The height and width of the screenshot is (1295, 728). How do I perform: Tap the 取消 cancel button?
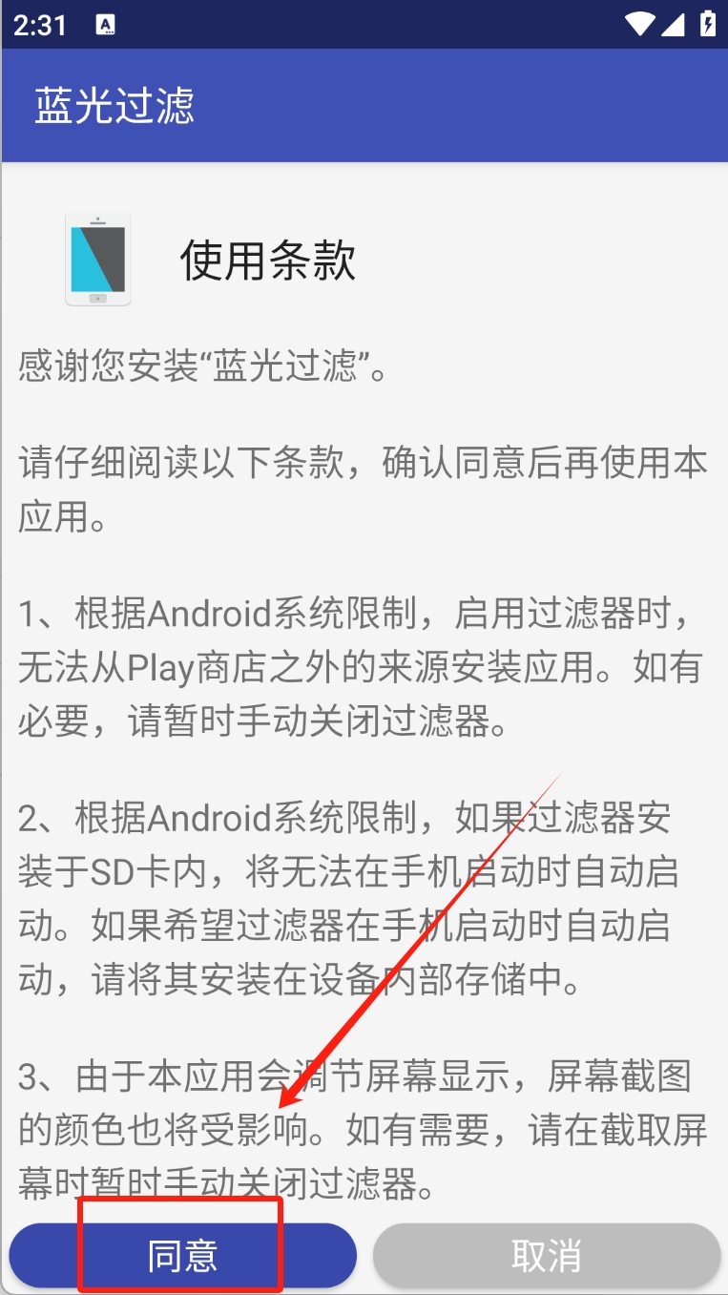pos(547,1255)
